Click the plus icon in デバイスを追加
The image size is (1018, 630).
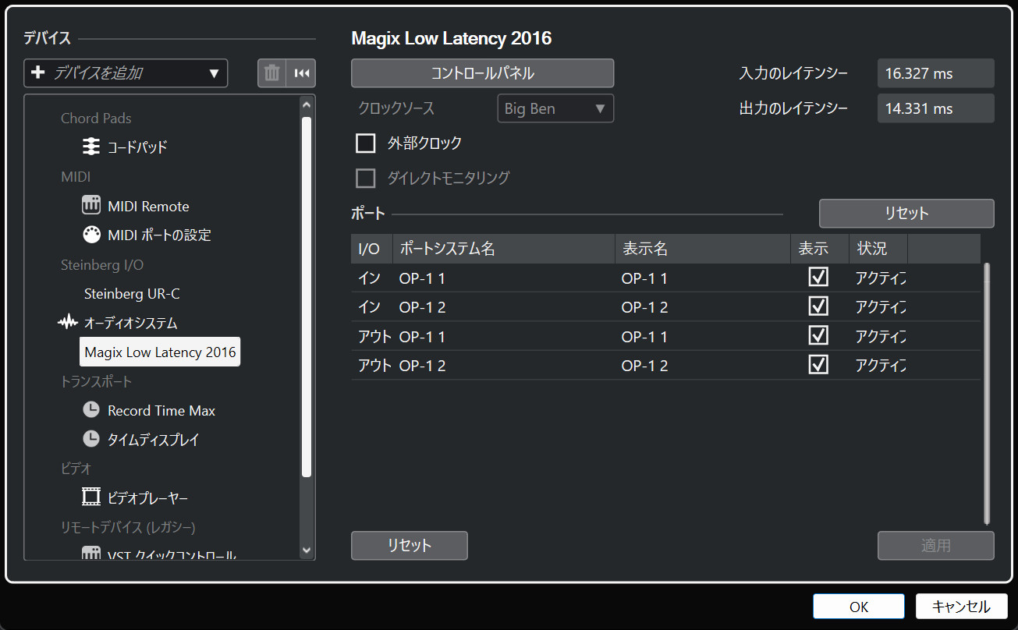point(37,73)
